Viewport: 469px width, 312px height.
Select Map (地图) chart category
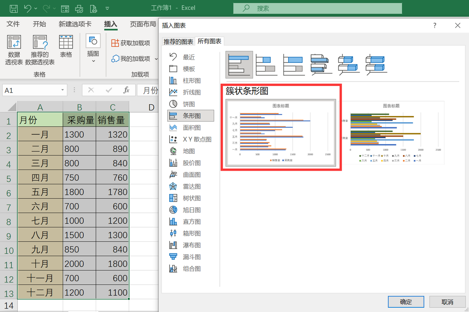coord(191,151)
